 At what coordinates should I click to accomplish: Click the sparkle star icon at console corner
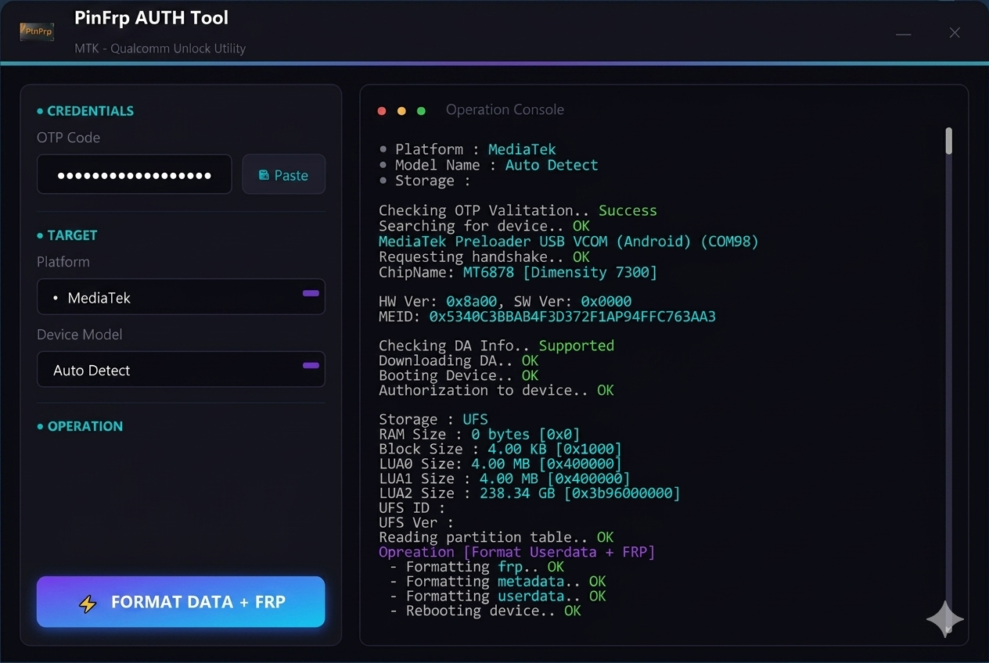coord(944,619)
